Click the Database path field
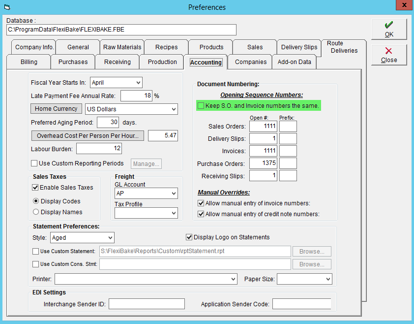Image resolution: width=414 pixels, height=324 pixels. pos(121,30)
